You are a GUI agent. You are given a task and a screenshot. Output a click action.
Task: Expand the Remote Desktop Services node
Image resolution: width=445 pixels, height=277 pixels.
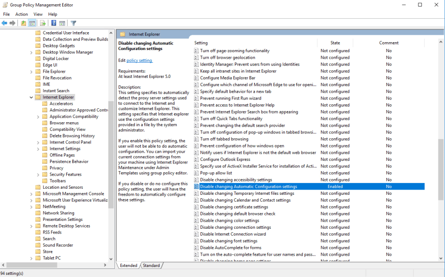[31, 226]
